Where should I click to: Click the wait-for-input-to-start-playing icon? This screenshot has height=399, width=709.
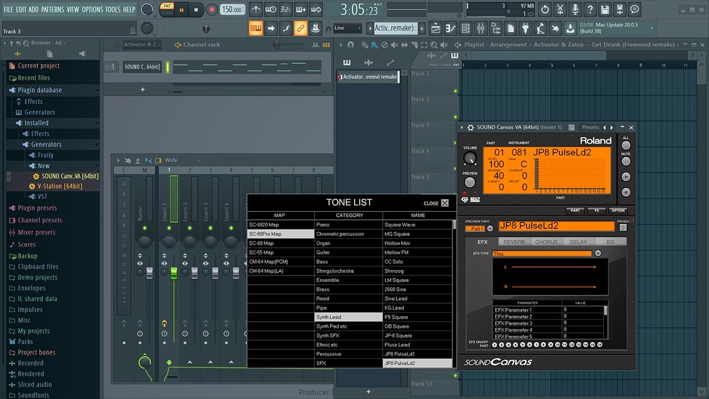coord(271,9)
